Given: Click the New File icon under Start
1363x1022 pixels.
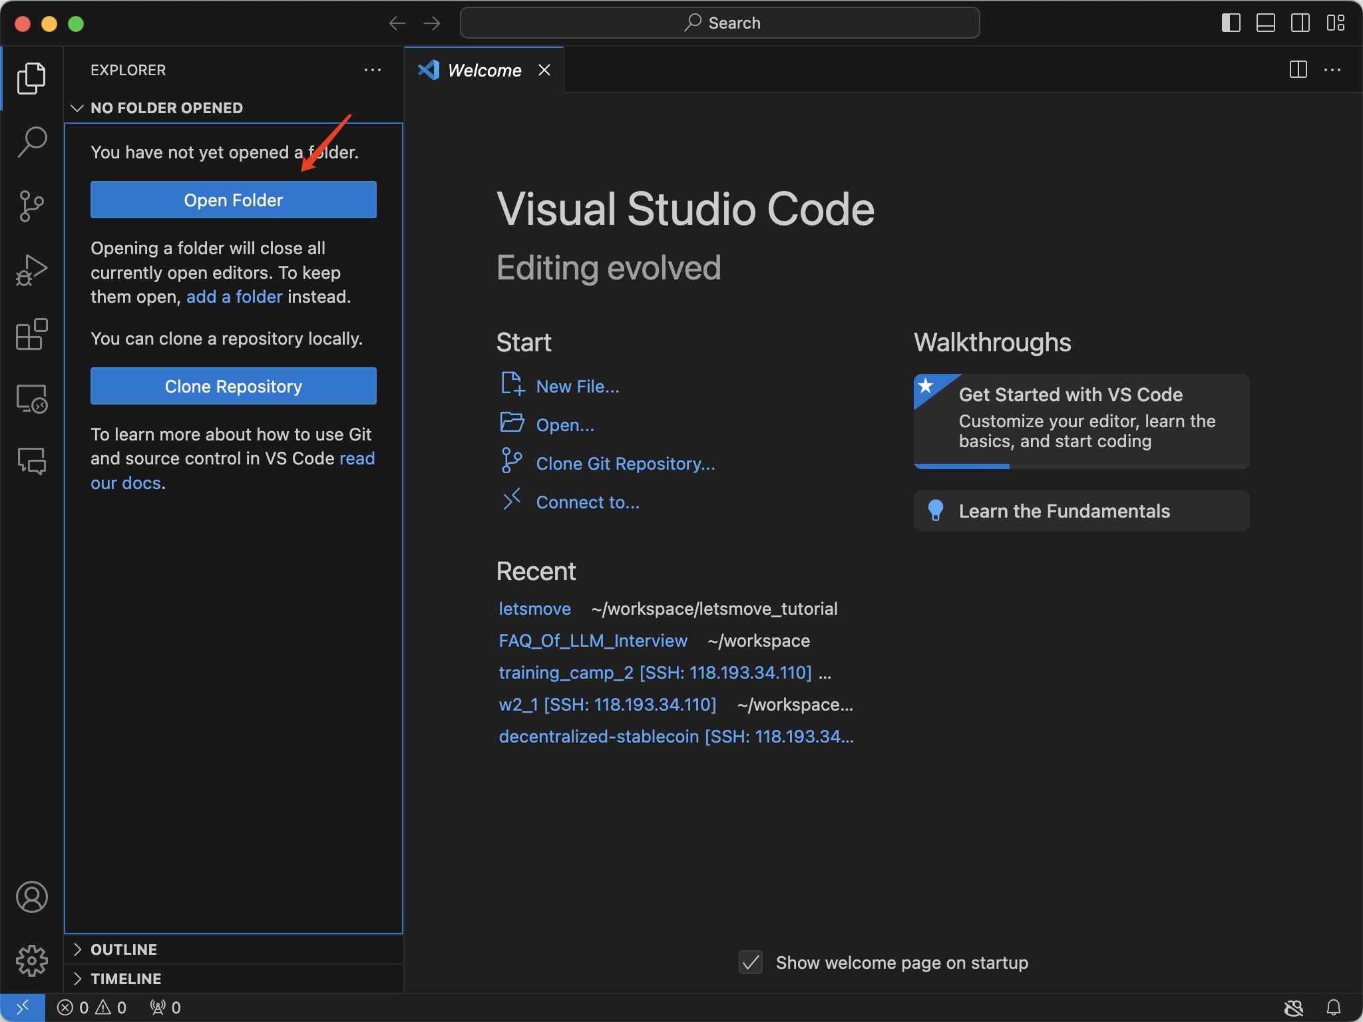Looking at the screenshot, I should point(512,384).
